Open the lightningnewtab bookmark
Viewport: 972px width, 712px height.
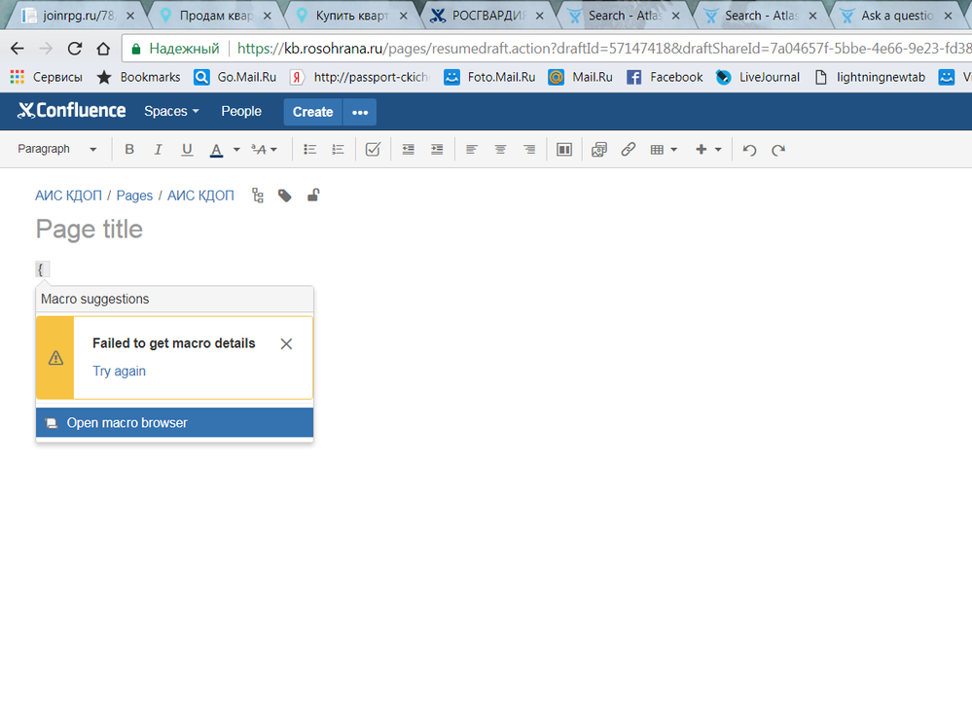coord(870,77)
